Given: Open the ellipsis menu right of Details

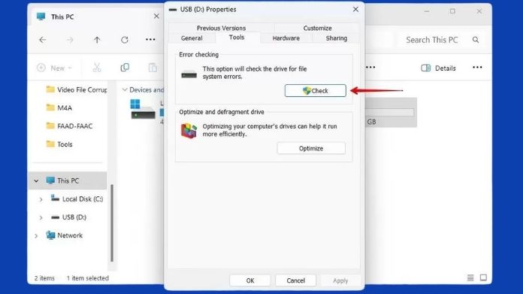Looking at the screenshot, I should point(477,68).
